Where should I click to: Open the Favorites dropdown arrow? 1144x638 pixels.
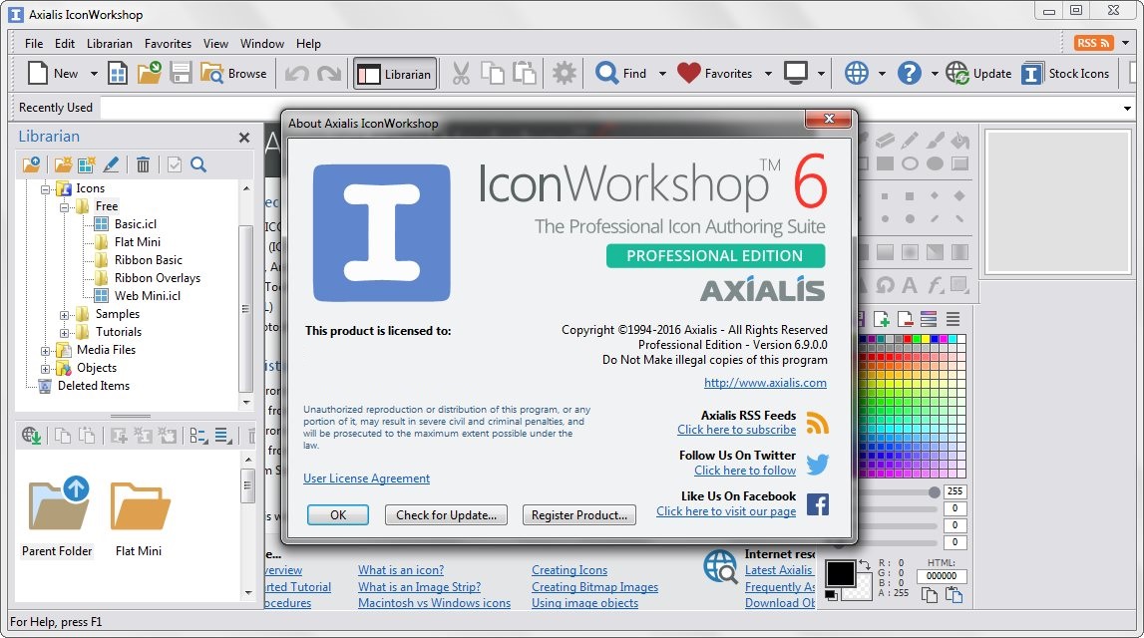768,74
